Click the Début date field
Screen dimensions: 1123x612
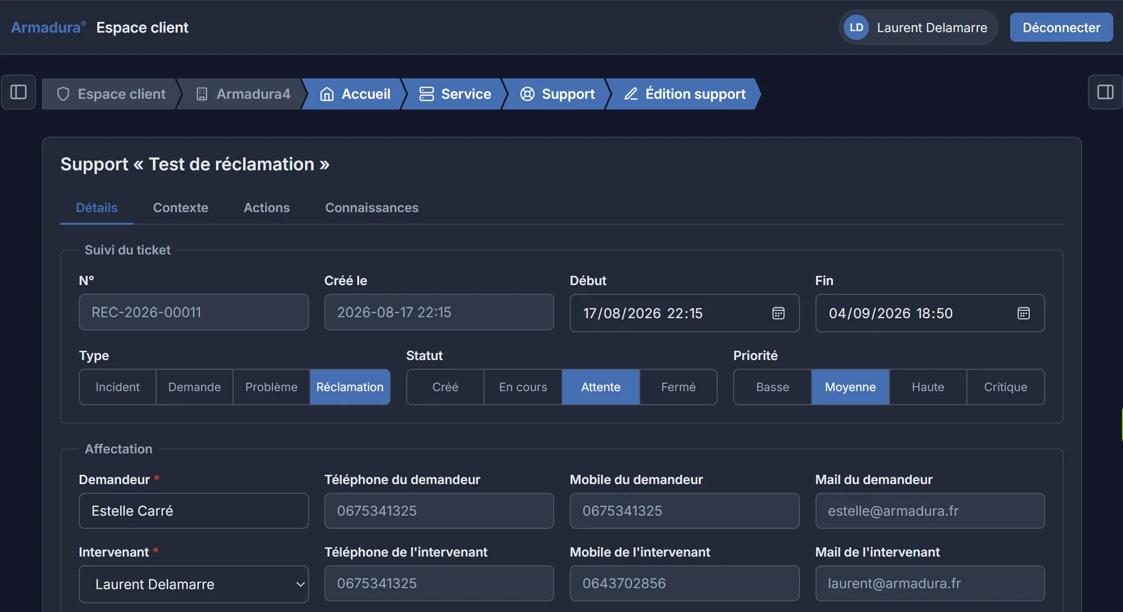(684, 313)
